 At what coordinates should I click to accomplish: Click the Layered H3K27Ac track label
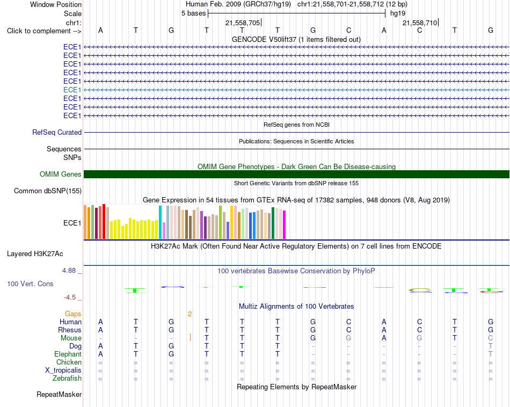(35, 254)
